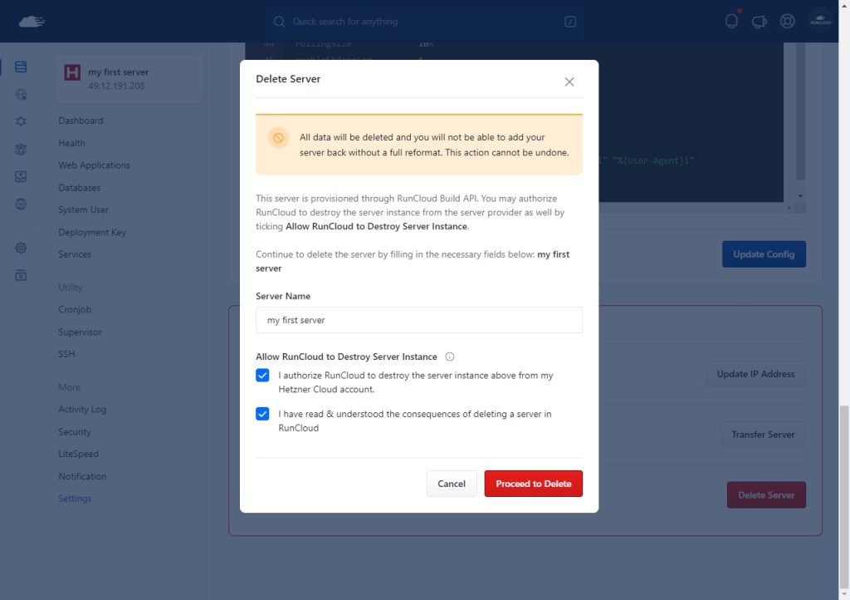
Task: Go to Activity Log page
Action: 82,410
